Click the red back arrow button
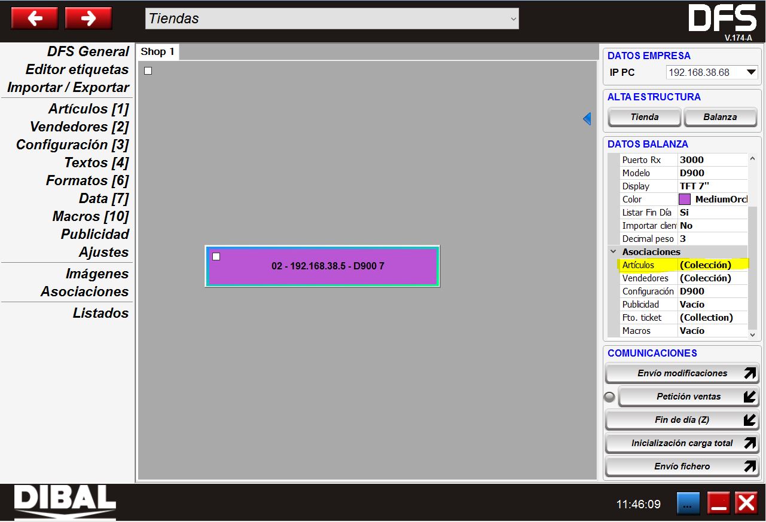 point(35,19)
